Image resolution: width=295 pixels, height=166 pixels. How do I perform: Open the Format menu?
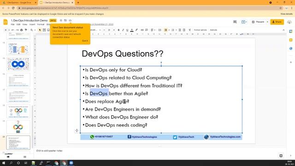tap(41, 24)
